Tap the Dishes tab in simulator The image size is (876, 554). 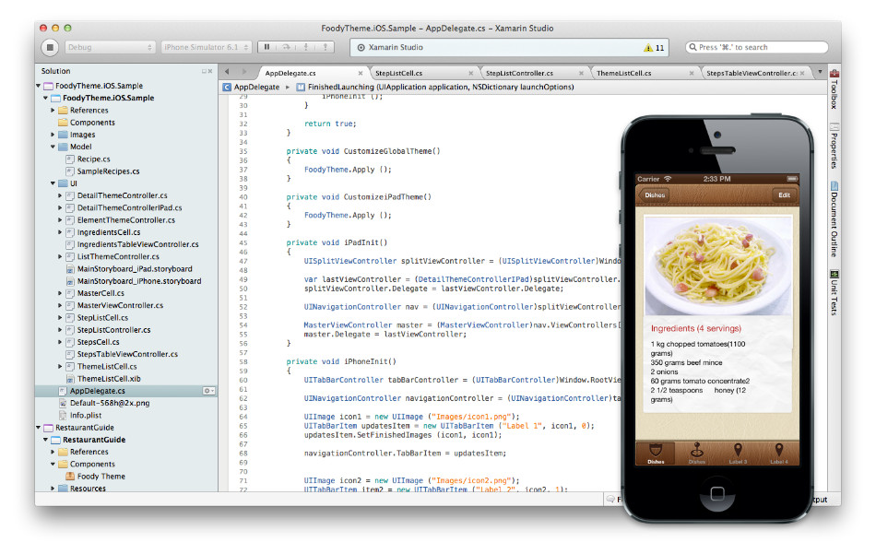[x=656, y=454]
